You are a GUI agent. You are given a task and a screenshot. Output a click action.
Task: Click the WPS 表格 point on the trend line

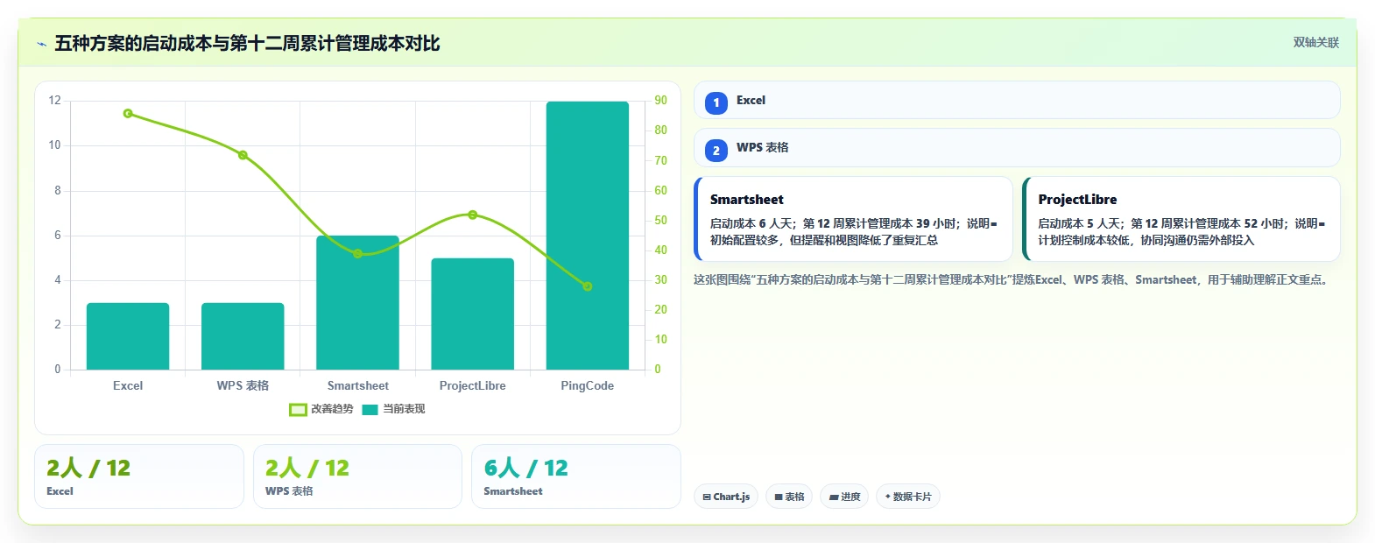point(243,155)
